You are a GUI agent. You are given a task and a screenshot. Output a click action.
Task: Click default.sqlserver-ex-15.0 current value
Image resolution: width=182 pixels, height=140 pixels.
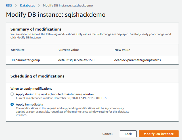tap(76, 60)
